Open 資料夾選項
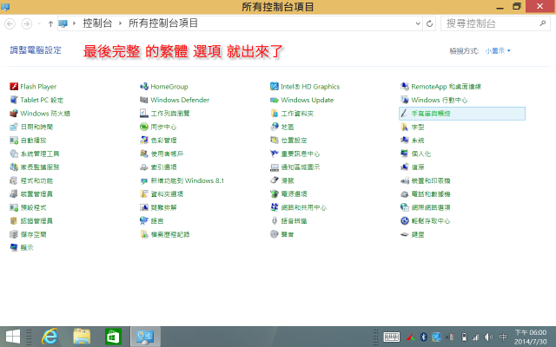Screen dimensions: 556x347 (x=162, y=194)
